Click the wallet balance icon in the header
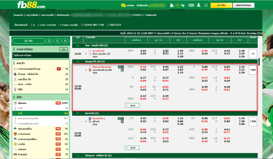Image resolution: width=273 pixels, height=159 pixels. click(172, 5)
